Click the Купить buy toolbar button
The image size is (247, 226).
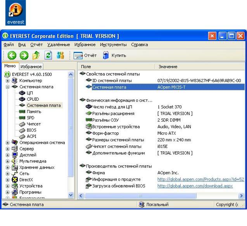point(114,55)
